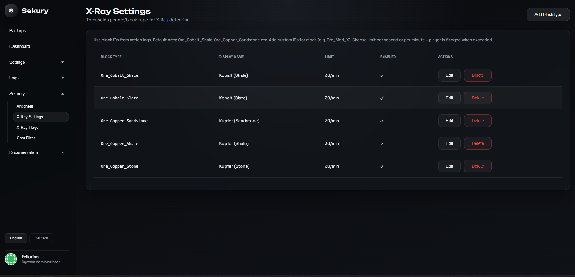The image size is (575, 277).
Task: Go to X-Ray Flags
Action: click(27, 128)
